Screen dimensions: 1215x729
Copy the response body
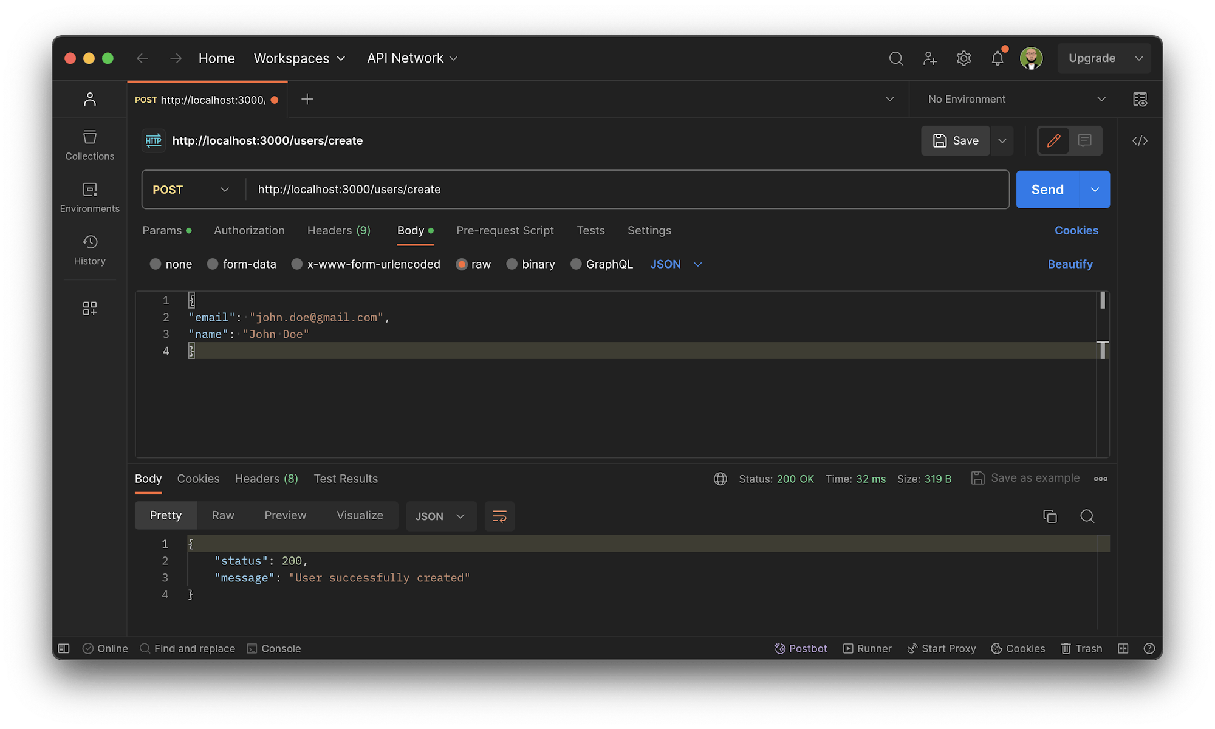(x=1050, y=516)
